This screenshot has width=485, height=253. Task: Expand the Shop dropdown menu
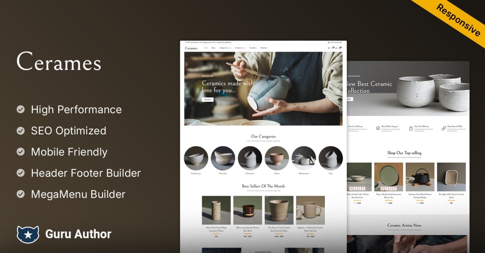click(x=213, y=48)
